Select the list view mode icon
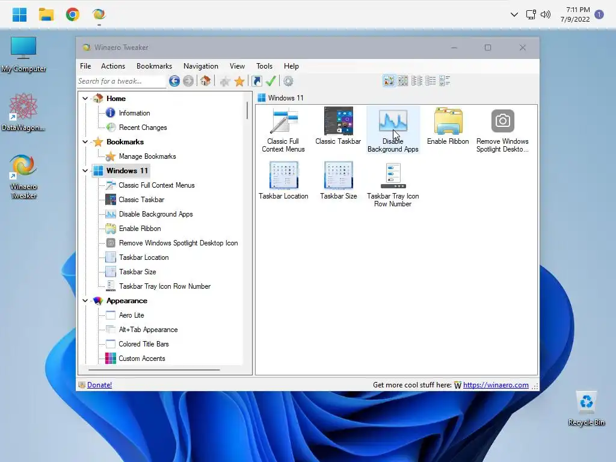The image size is (616, 462). [431, 81]
